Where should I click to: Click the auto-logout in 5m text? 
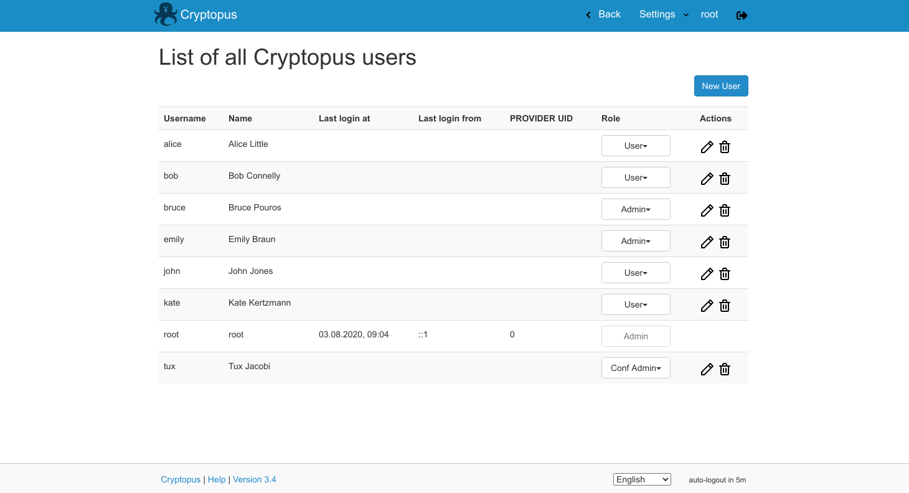[717, 480]
